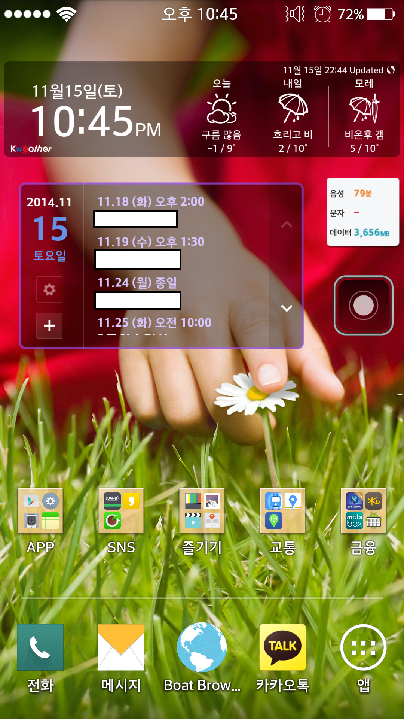The image size is (404, 719).
Task: Open the 금융 finance folder
Action: pyautogui.click(x=364, y=511)
